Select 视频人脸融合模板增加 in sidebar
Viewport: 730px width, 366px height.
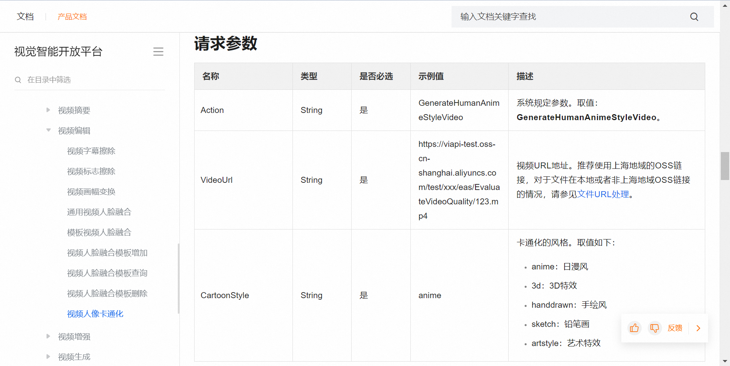click(x=107, y=253)
